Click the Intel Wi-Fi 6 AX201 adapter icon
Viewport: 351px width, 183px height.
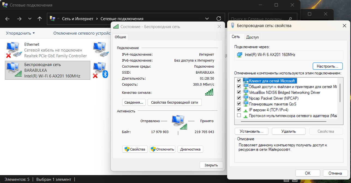[239, 55]
